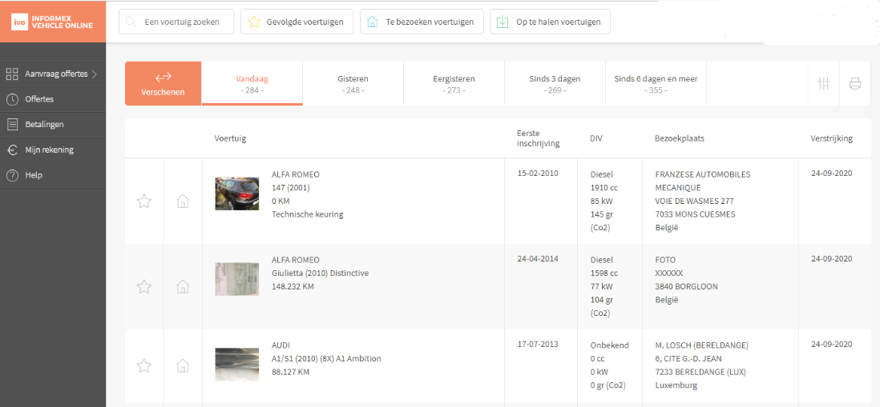Open the Betalingen menu item

pos(53,125)
